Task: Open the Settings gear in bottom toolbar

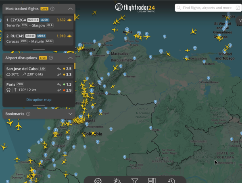Action: 98,181
